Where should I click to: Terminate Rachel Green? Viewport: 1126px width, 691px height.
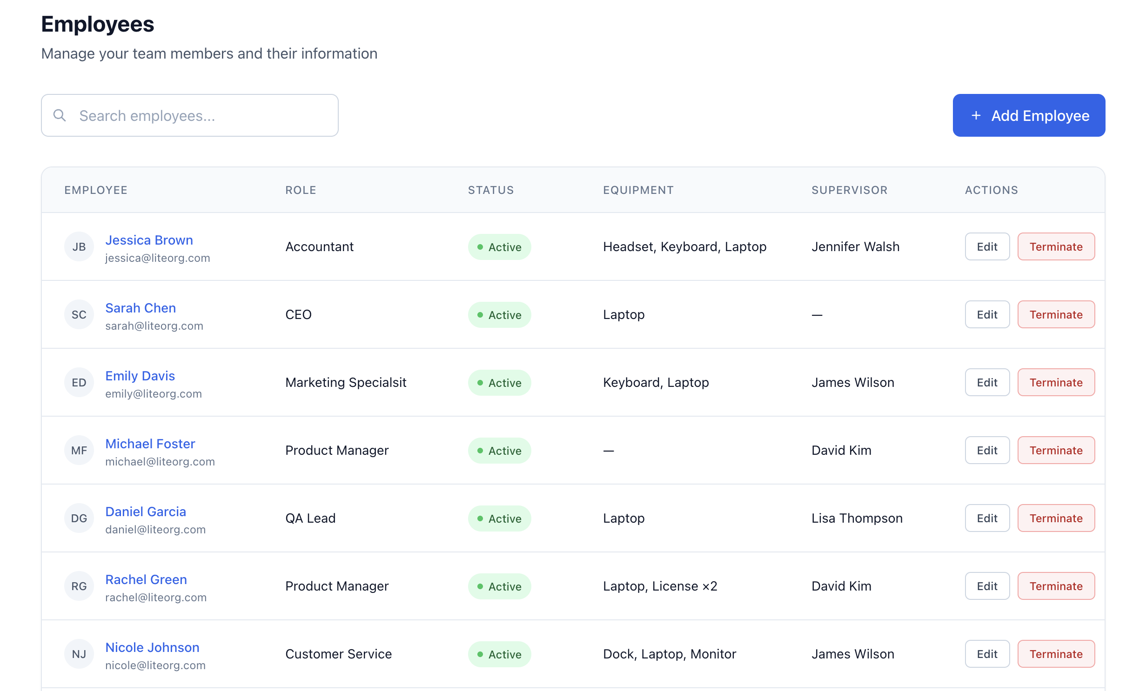(x=1056, y=586)
